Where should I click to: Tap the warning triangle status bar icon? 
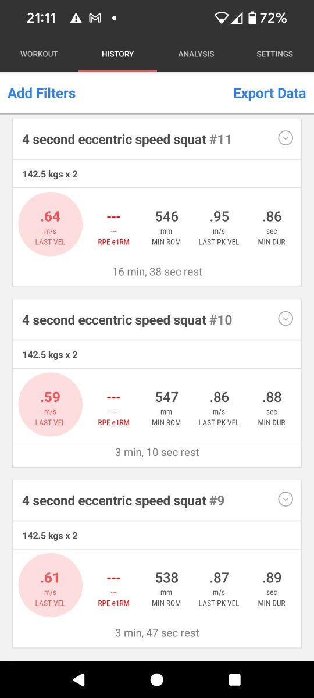76,19
